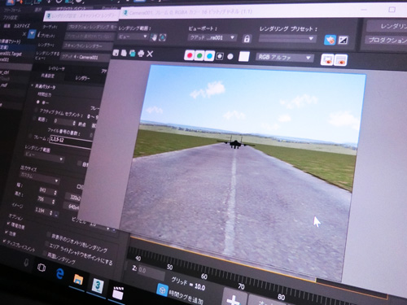
Task: Click the copy image icon
Action: coord(124,53)
